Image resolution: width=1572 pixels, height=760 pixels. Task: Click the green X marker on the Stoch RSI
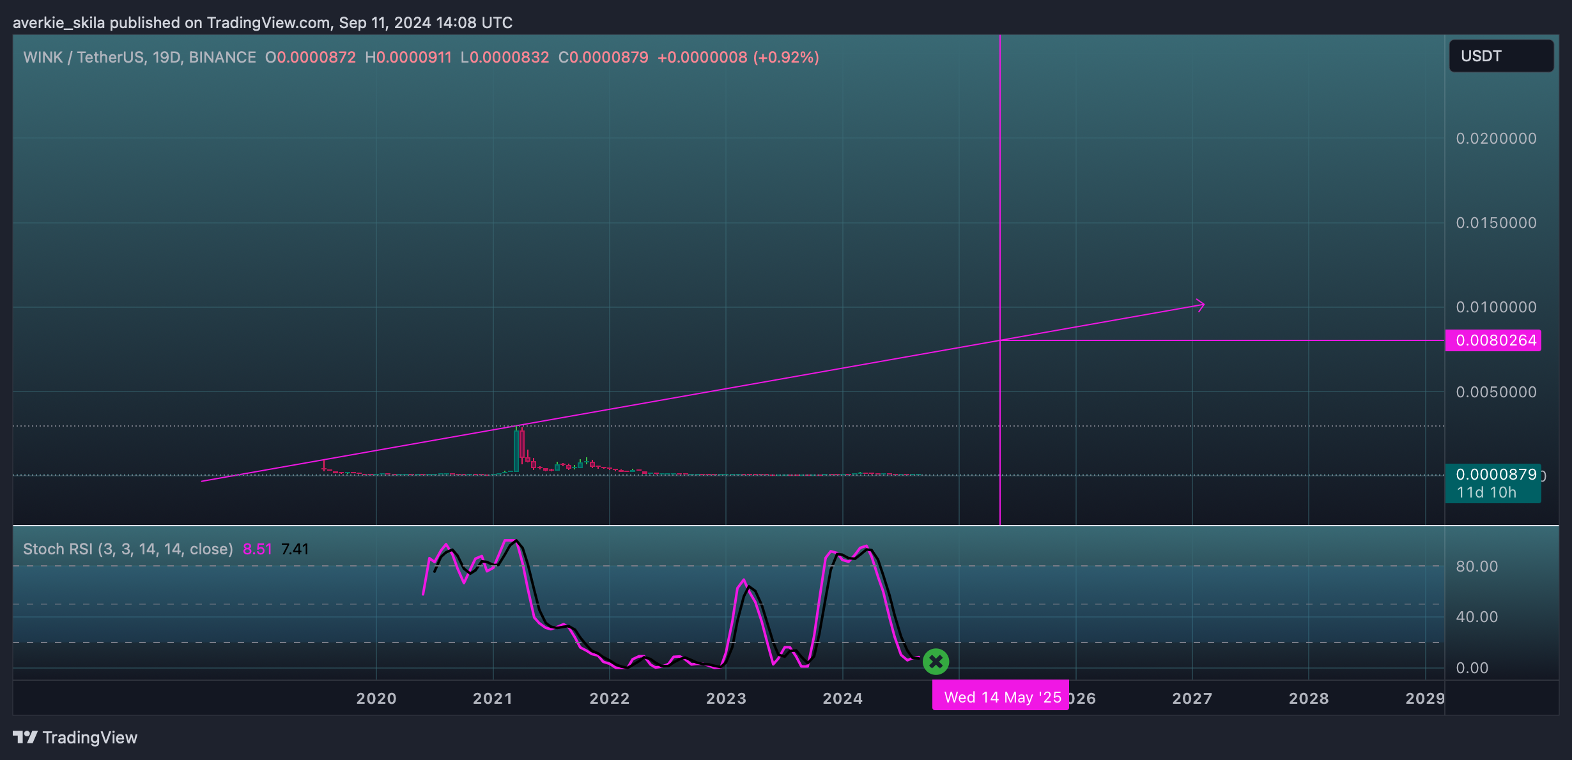point(936,662)
